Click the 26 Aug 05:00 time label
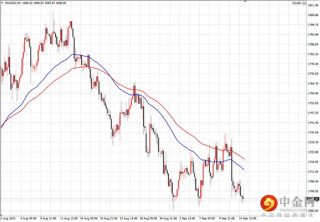This screenshot has height=222, width=320. 148,218
